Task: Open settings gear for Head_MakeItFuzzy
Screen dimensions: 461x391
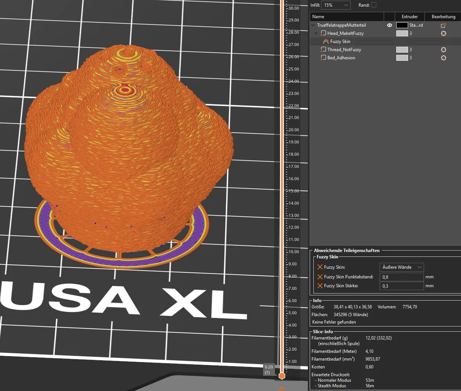Action: click(x=444, y=33)
